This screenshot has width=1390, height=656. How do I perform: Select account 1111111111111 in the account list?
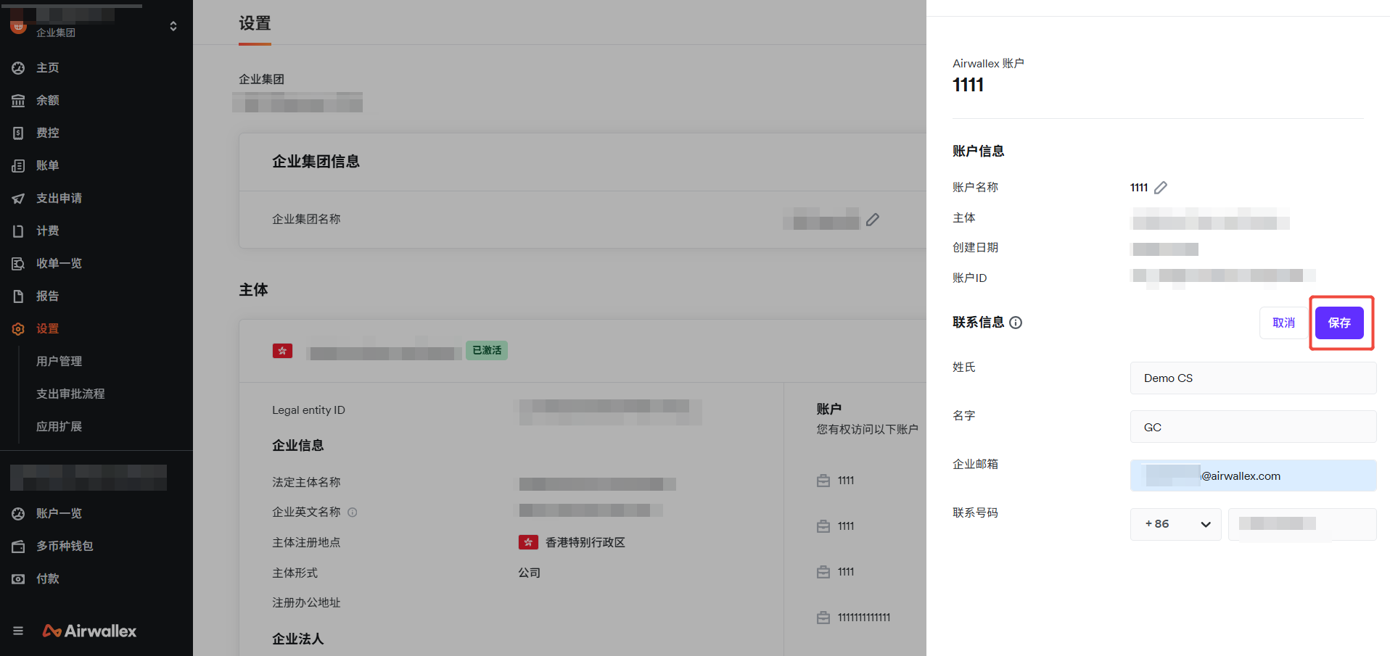[x=863, y=618]
